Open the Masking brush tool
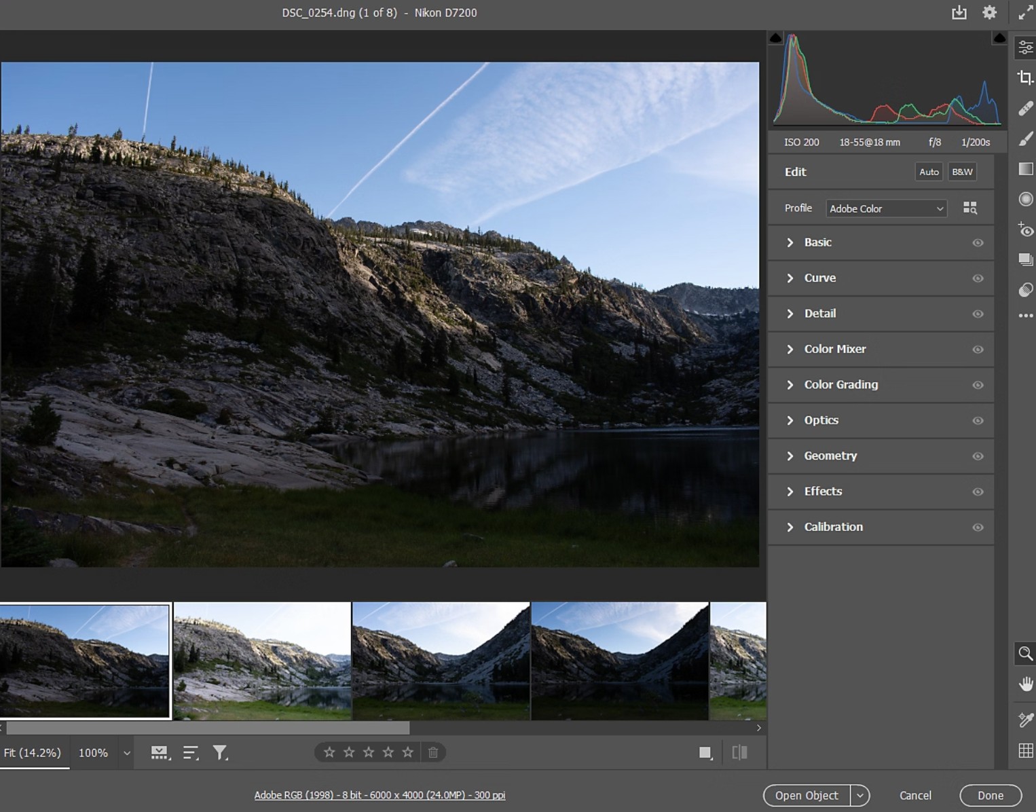 click(1025, 139)
